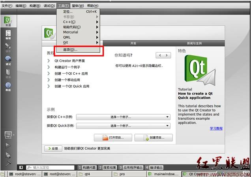251x177 pixels.
Task: Expand the C++ submenu
Action: (78, 22)
